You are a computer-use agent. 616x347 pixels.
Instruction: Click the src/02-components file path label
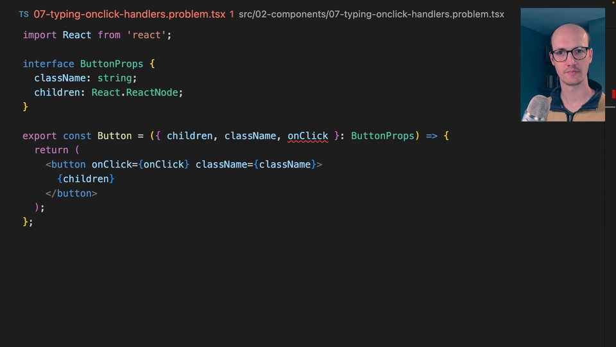click(371, 14)
